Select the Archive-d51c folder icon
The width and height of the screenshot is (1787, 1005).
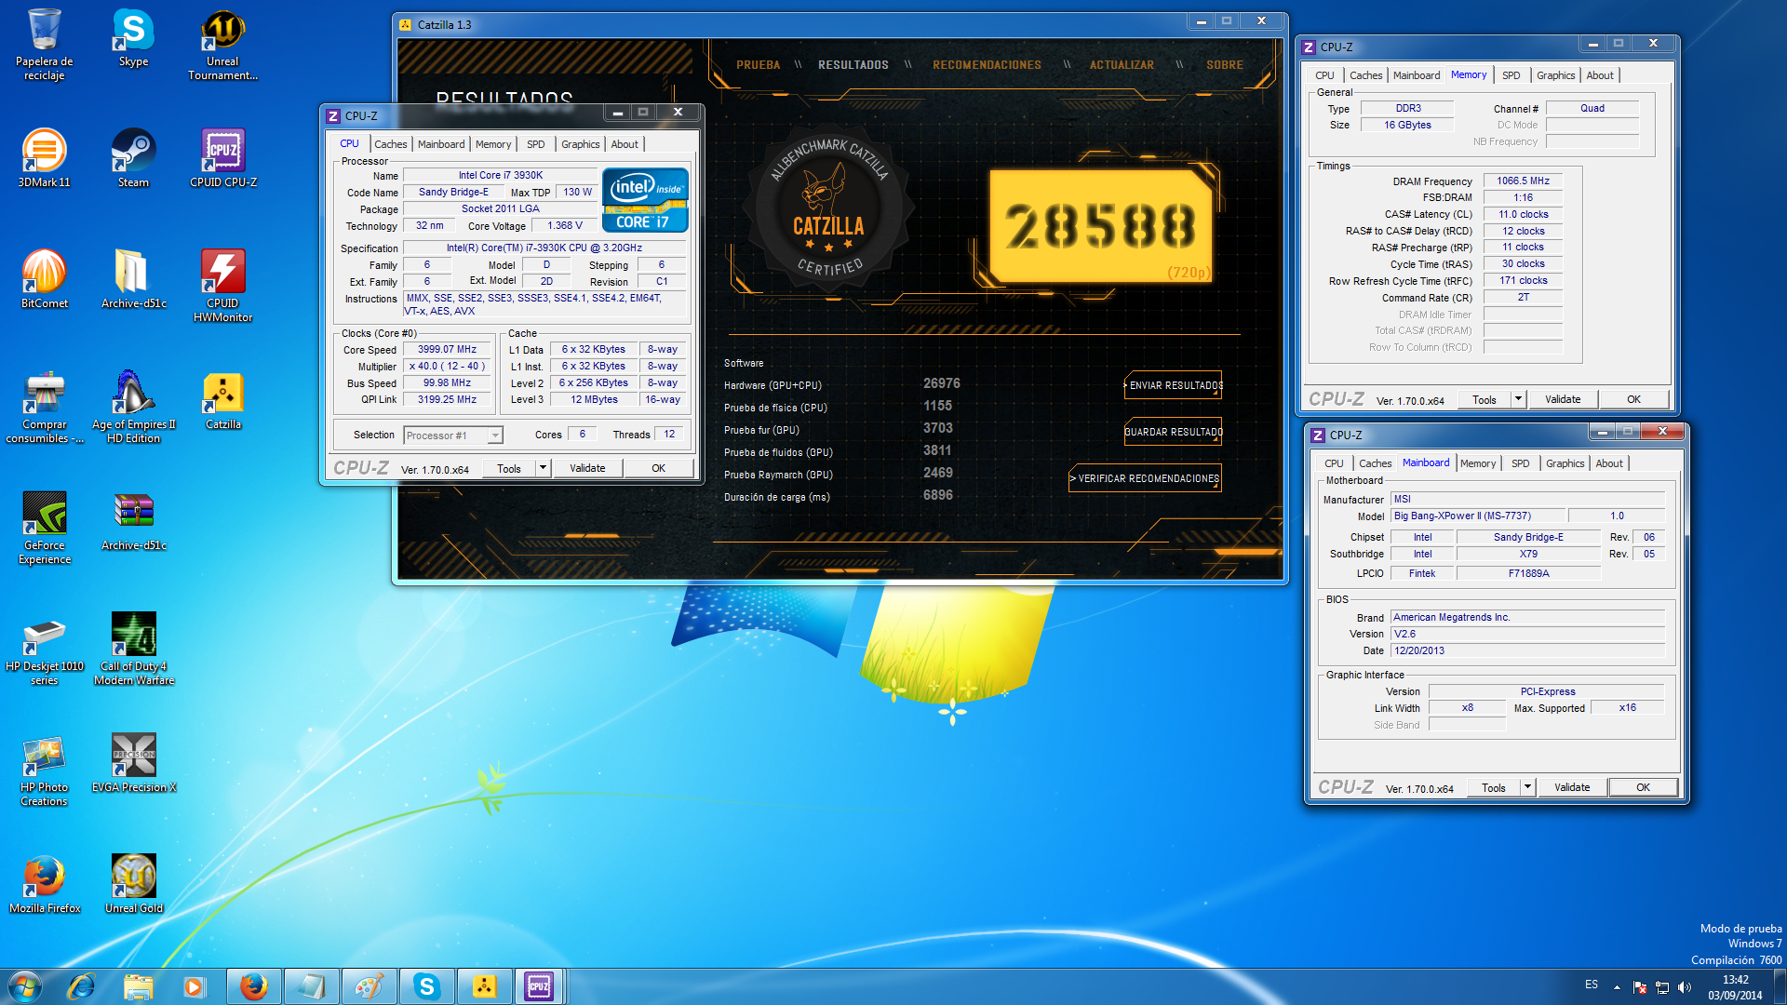[133, 280]
